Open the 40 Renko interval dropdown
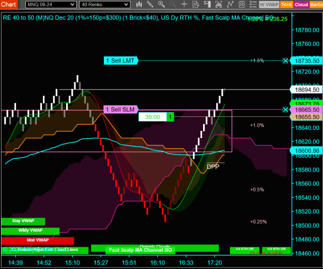 click(104, 5)
